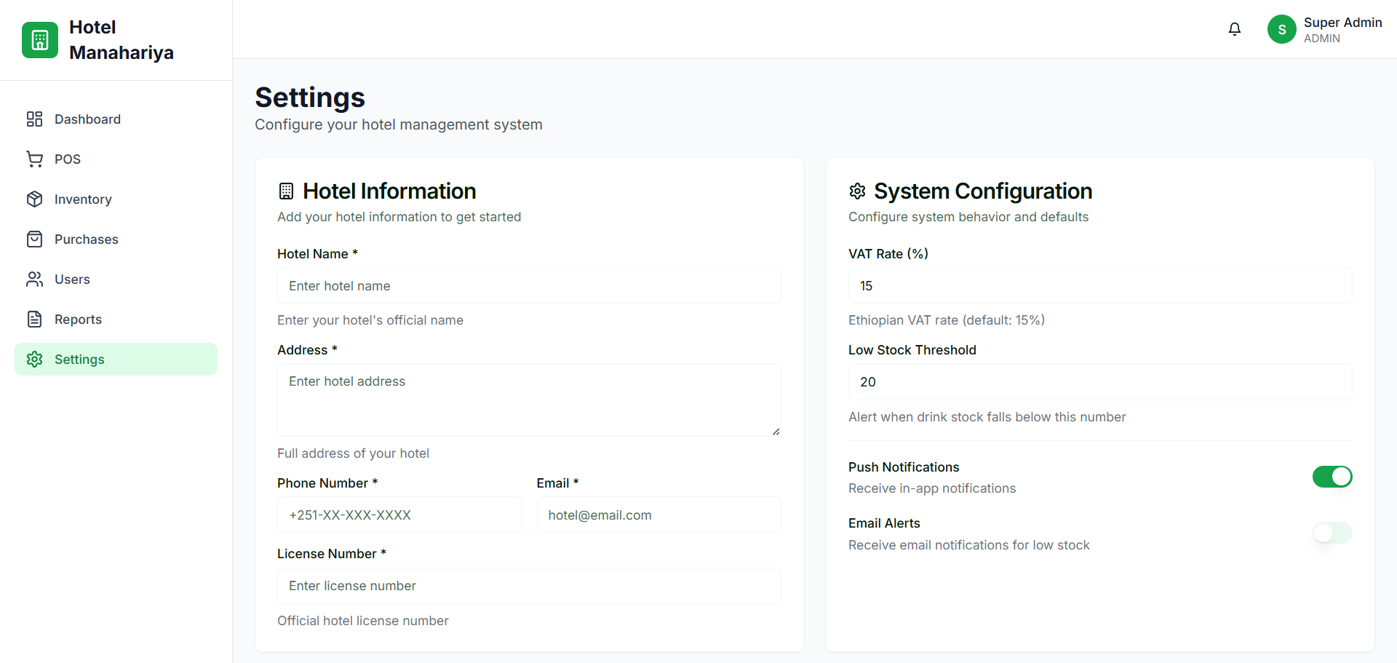The image size is (1397, 663).
Task: Click the Hotel Name input field
Action: 529,286
